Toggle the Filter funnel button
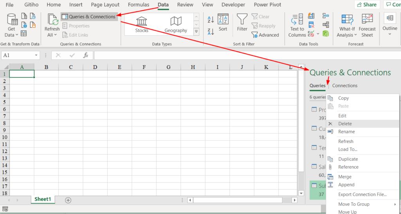The height and width of the screenshot is (214, 401). [242, 23]
